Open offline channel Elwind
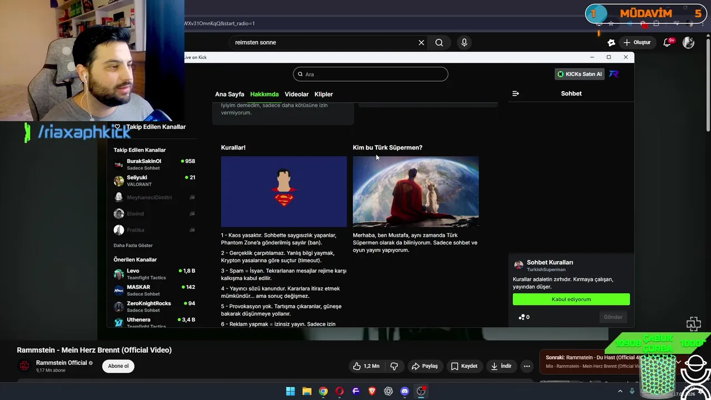711x400 pixels. click(154, 213)
